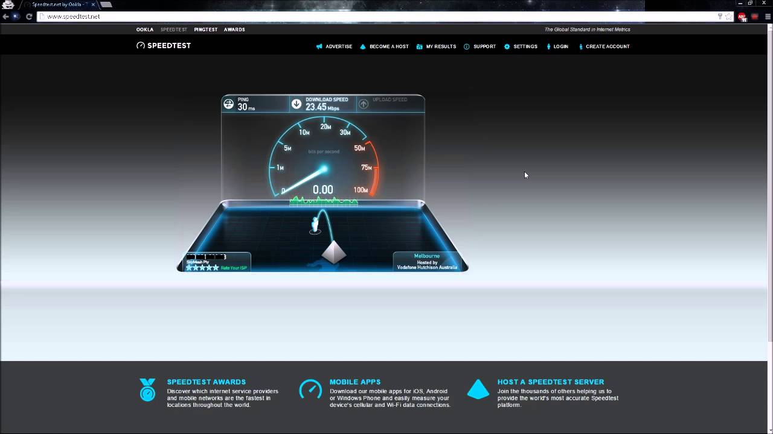The height and width of the screenshot is (434, 773).
Task: Click the incognito icon in the title bar
Action: [x=8, y=4]
